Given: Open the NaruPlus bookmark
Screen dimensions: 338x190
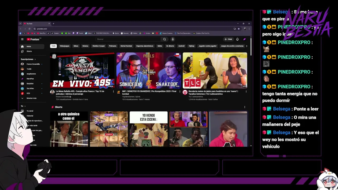Looking at the screenshot, I should [41, 33].
